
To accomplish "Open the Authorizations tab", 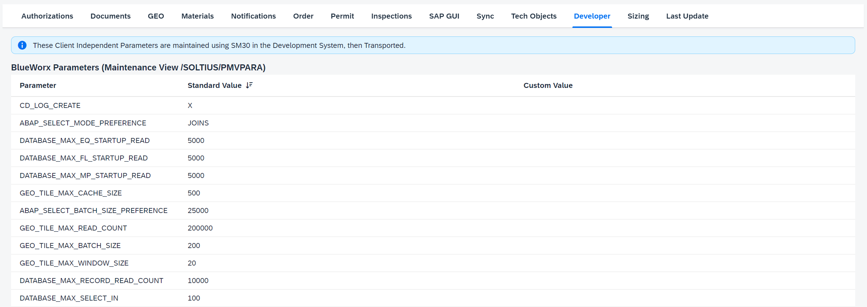I will tap(47, 16).
